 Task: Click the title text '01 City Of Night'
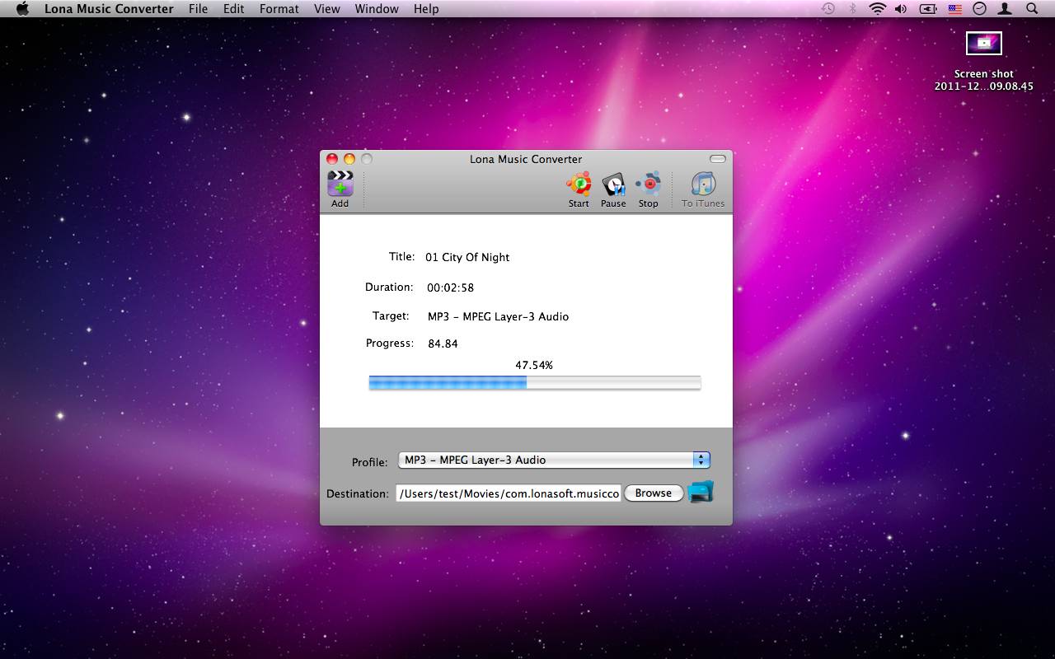(467, 257)
